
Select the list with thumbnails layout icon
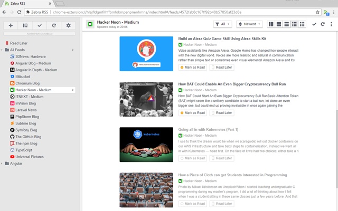pos(294,24)
